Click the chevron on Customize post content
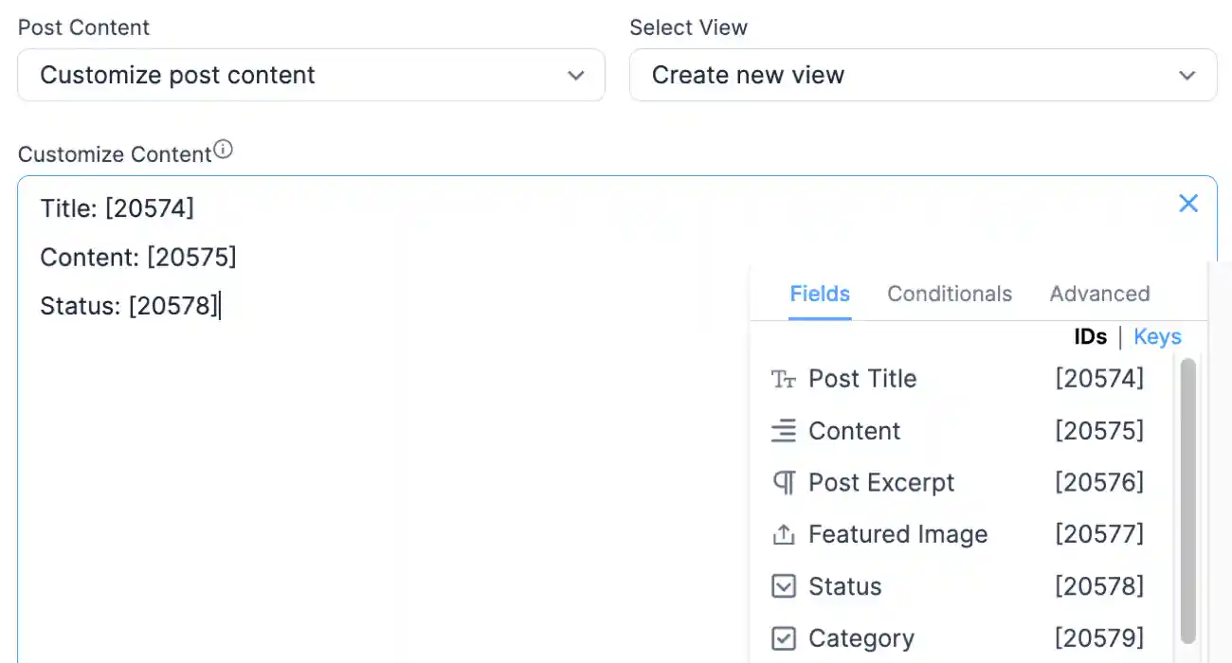1232x663 pixels. tap(576, 75)
